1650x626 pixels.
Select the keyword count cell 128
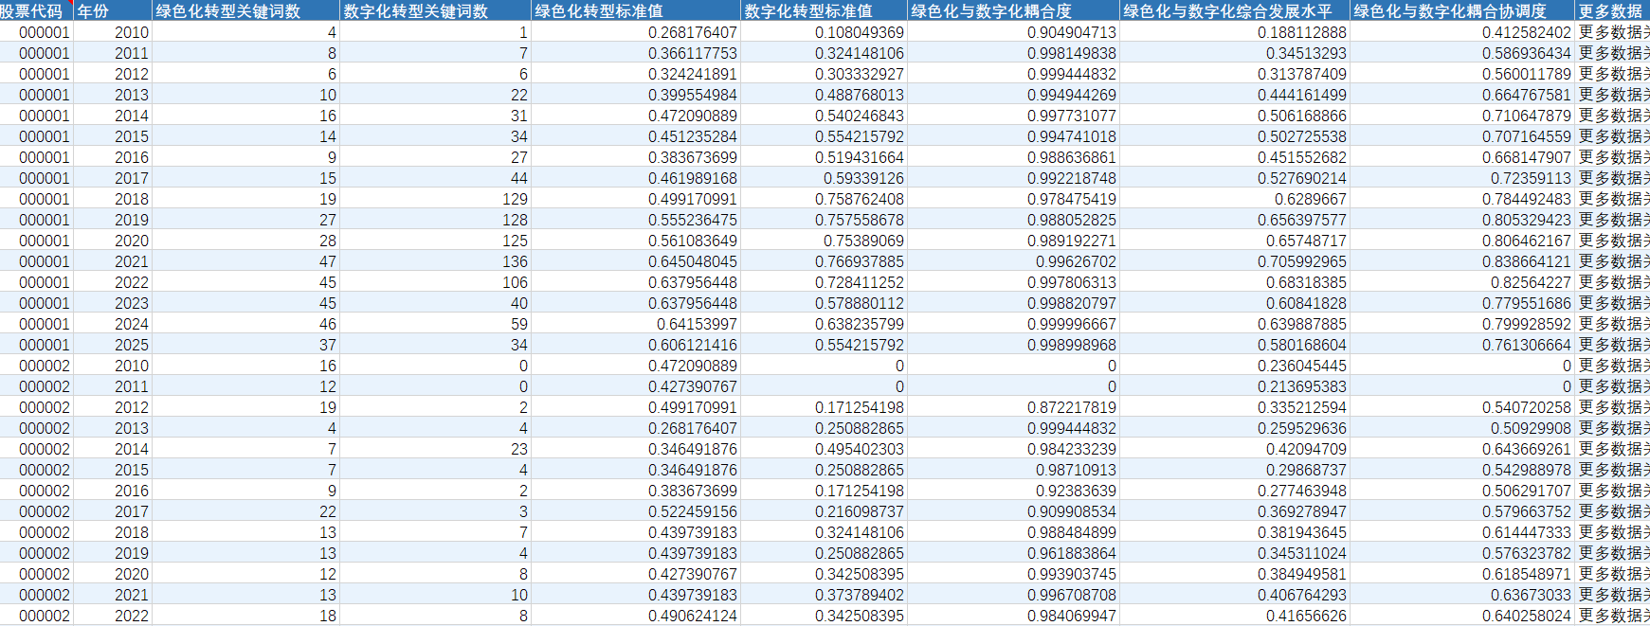click(435, 220)
